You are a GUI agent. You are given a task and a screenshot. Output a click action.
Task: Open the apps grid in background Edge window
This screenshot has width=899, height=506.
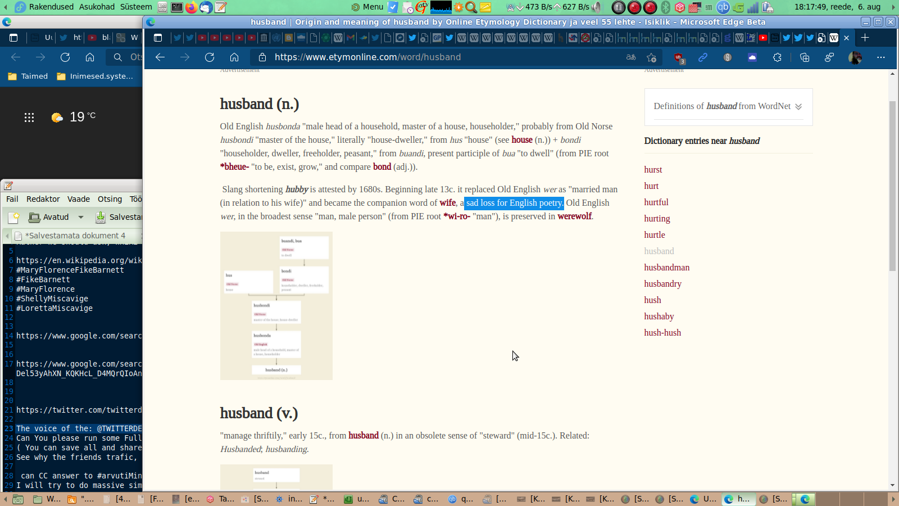29,117
